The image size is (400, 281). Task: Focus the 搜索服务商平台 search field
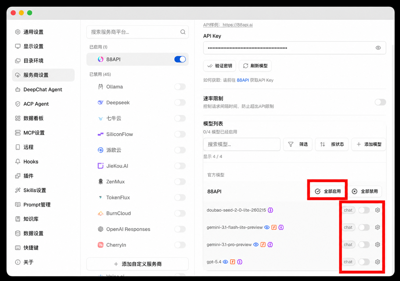coord(137,32)
